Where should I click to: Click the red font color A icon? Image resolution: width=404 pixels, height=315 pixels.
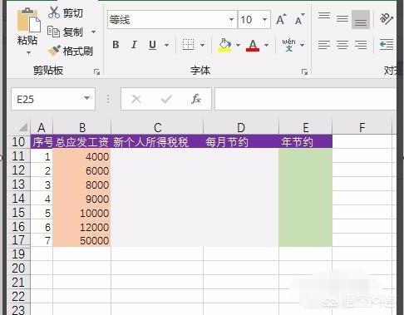pos(253,45)
